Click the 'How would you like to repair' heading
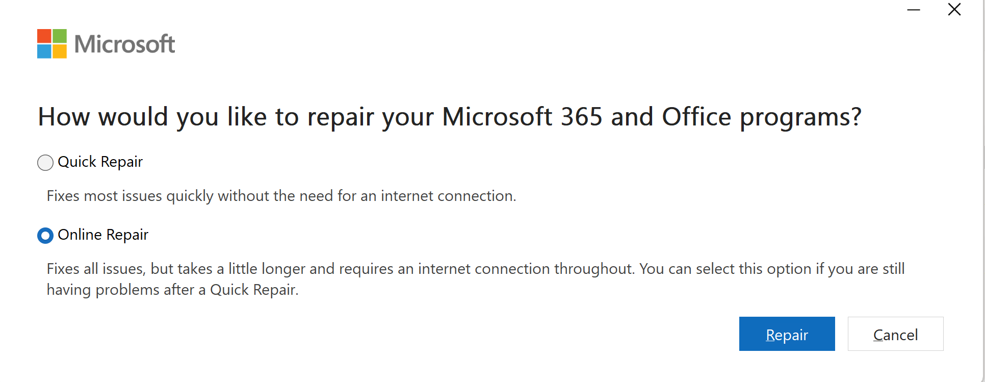Image resolution: width=985 pixels, height=382 pixels. tap(450, 117)
